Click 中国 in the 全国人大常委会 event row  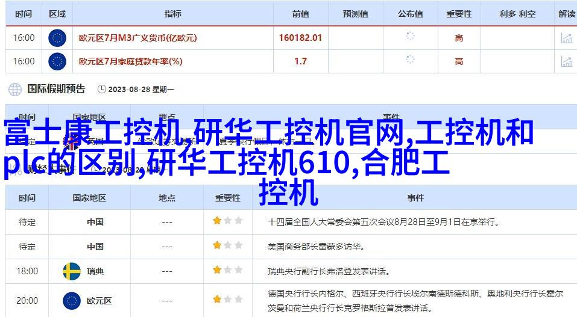click(x=95, y=222)
